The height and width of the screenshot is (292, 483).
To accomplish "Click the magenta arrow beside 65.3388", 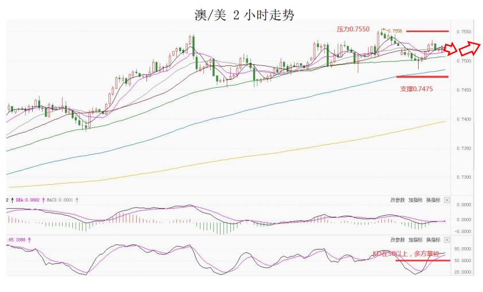I will click(29, 240).
